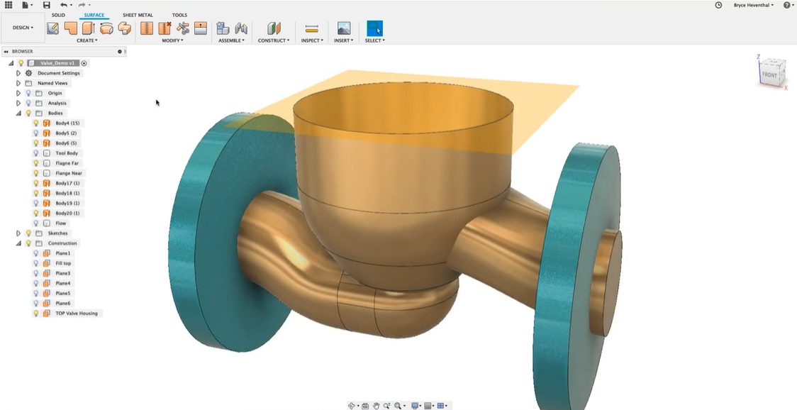Open the DESIGN workspace dropdown

click(x=23, y=28)
